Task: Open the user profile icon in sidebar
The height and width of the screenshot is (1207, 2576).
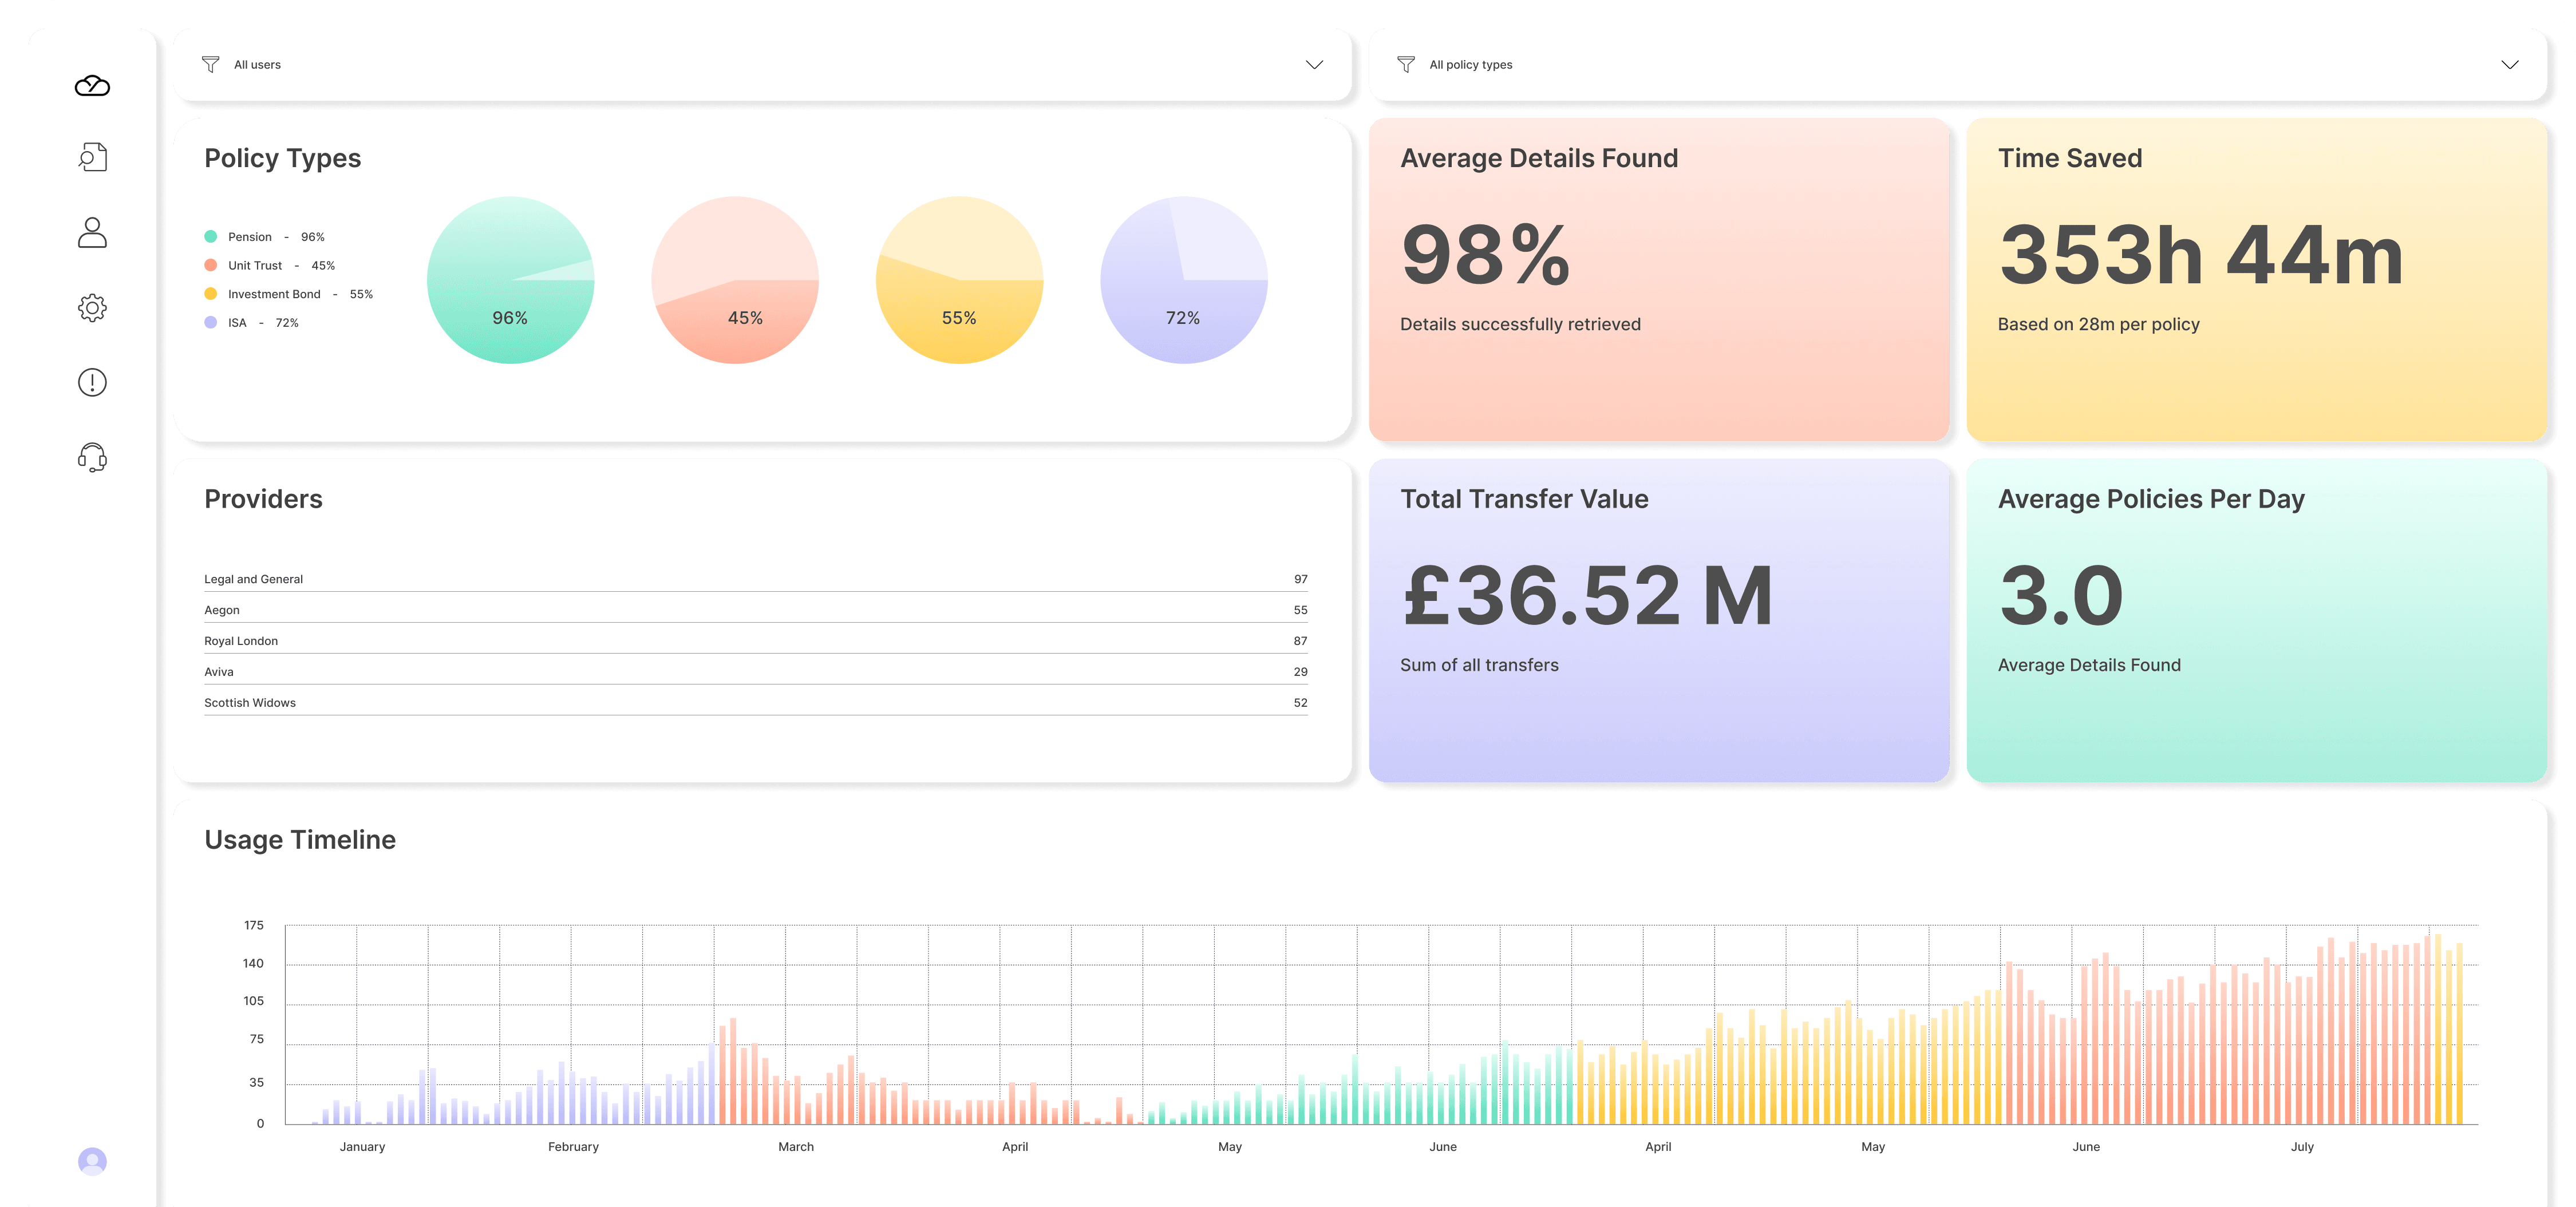Action: pyautogui.click(x=92, y=232)
